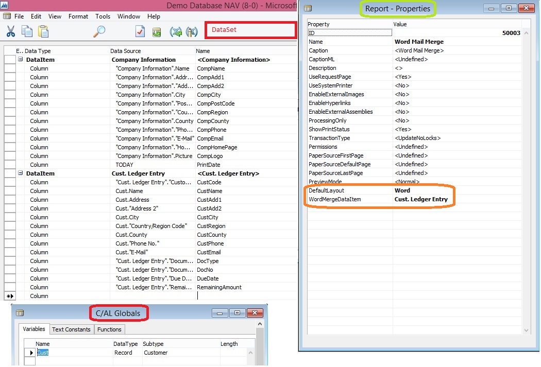Click the red checkmark validation icon

pyautogui.click(x=140, y=31)
